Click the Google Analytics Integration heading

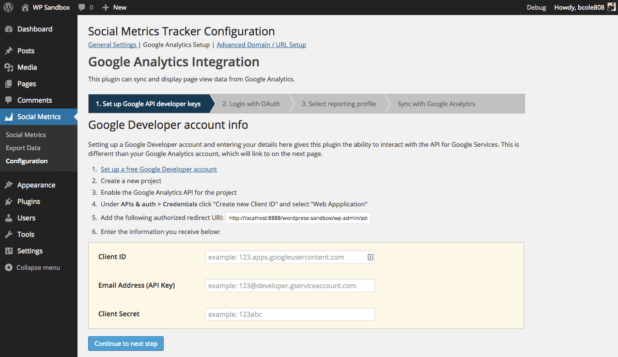[174, 62]
